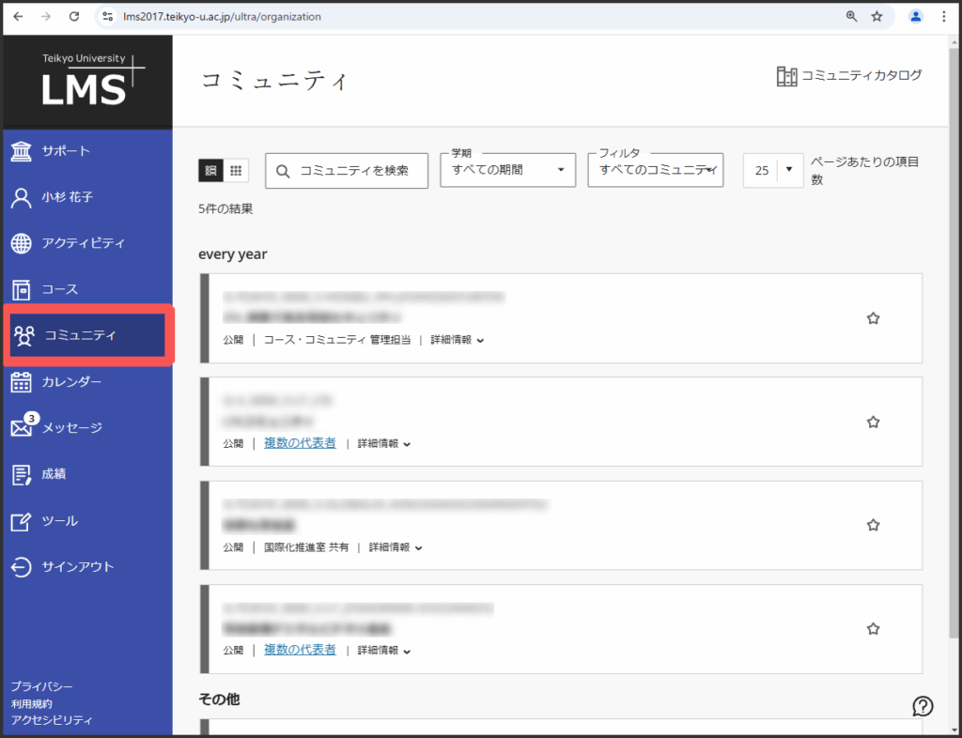Open the 利用規約 link
The image size is (962, 738).
click(x=31, y=703)
